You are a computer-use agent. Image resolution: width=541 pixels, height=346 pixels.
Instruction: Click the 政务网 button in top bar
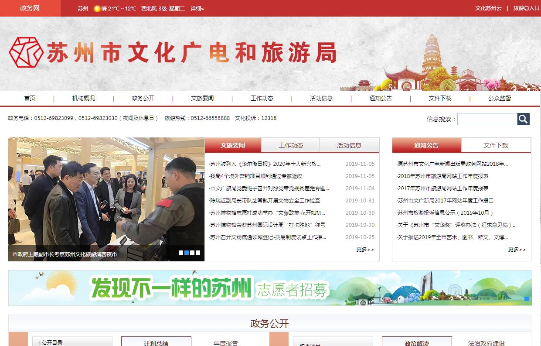click(x=30, y=8)
